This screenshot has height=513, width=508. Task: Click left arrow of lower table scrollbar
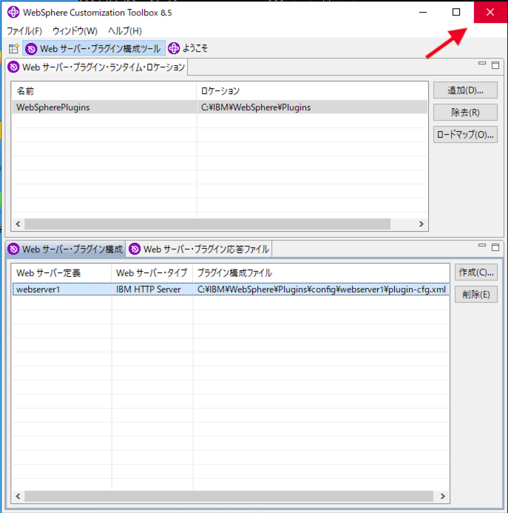18,496
